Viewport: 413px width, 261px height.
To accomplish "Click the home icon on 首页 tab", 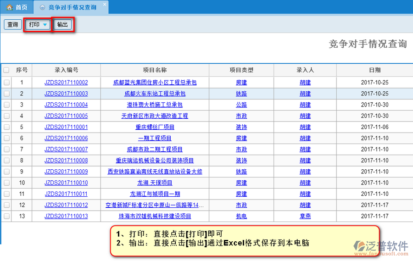I will click(x=9, y=7).
